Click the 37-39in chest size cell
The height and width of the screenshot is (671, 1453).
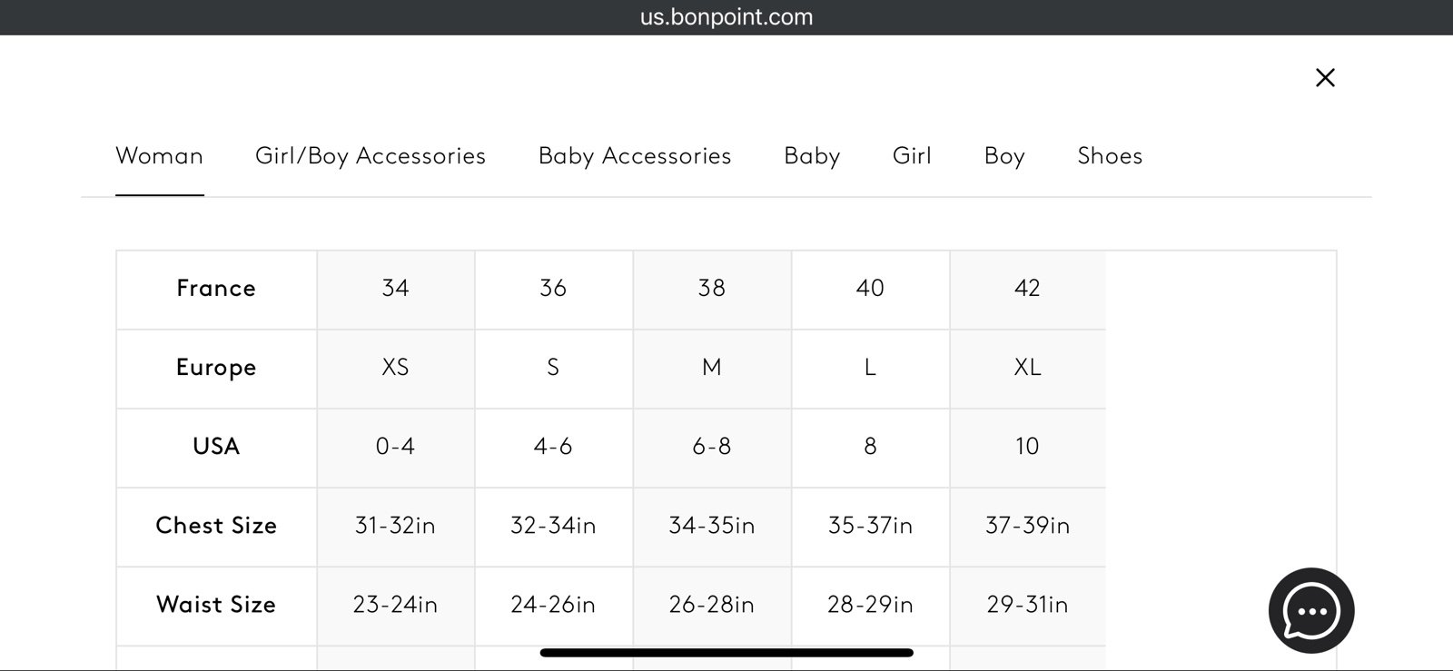pos(1028,527)
